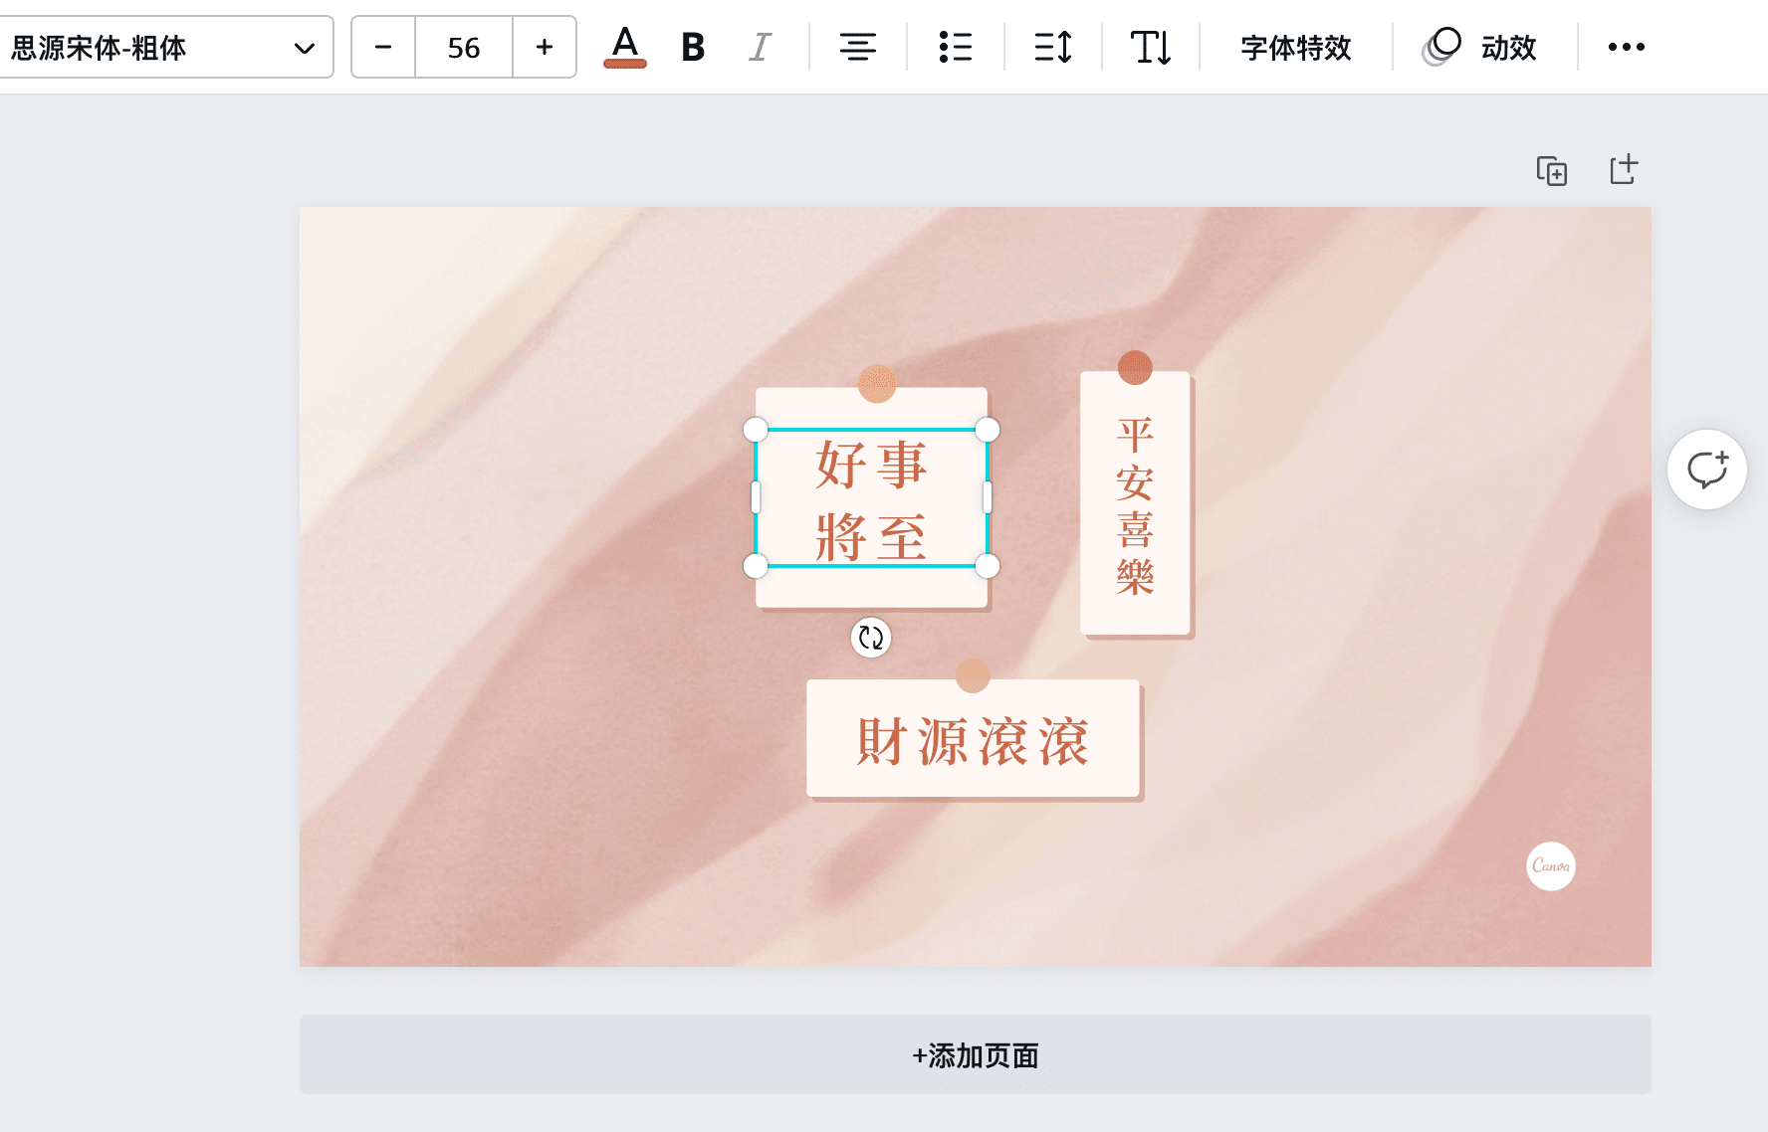Viewport: 1768px width, 1132px height.
Task: Decrease font size with the minus button
Action: coord(383,47)
